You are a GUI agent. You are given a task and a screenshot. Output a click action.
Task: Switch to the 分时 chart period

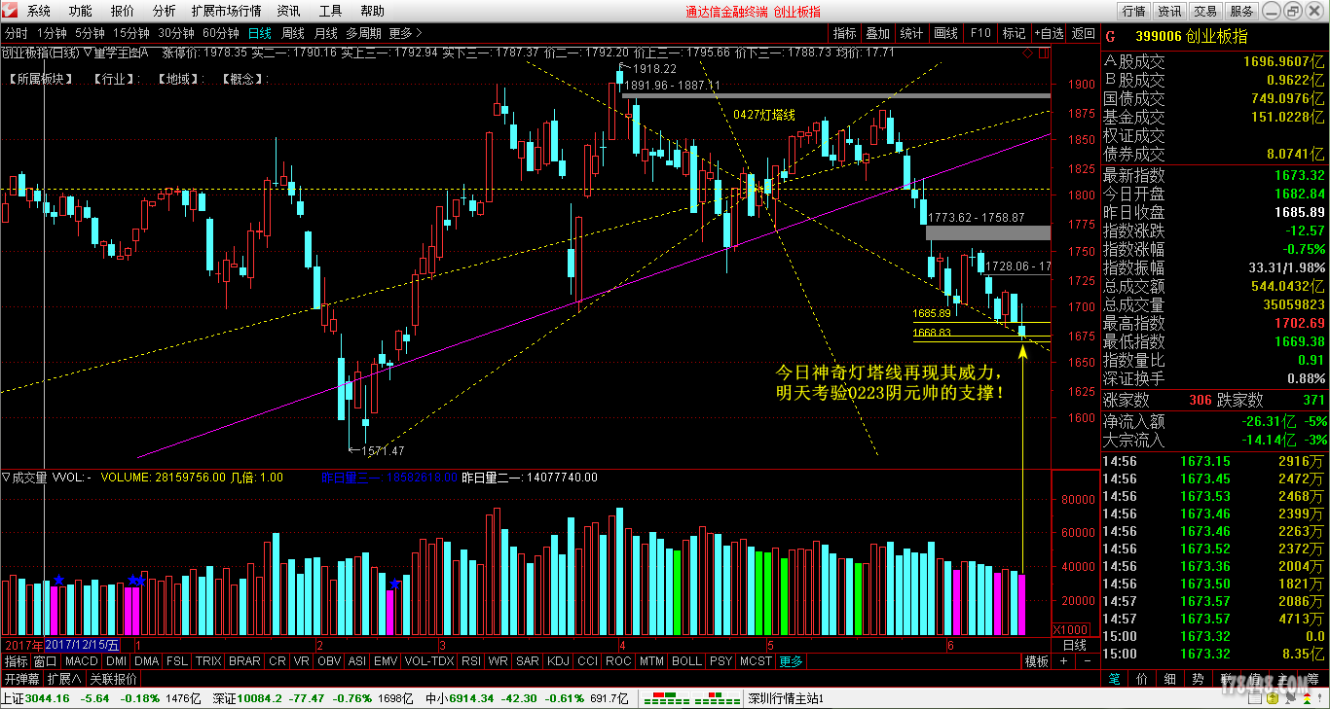tap(17, 33)
